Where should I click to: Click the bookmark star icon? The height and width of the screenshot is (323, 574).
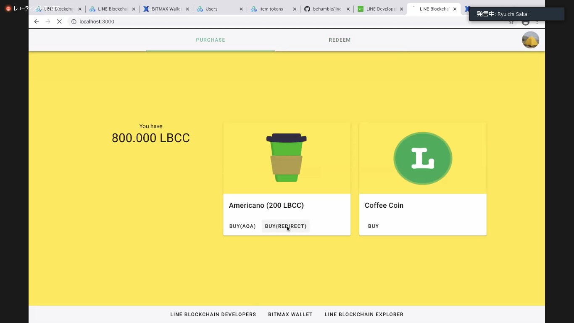click(511, 21)
